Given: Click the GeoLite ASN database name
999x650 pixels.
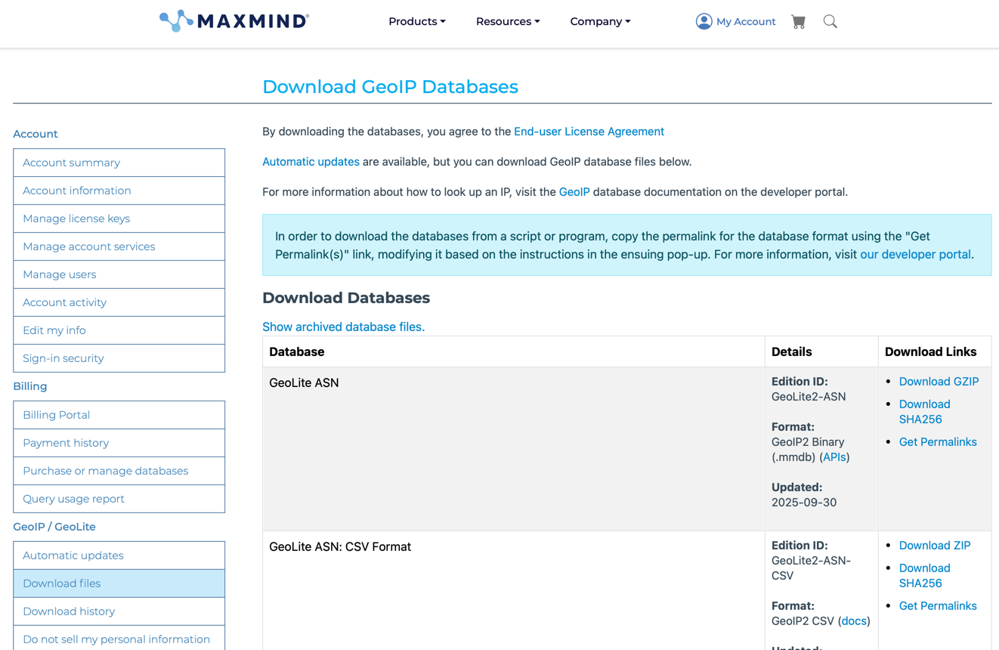Looking at the screenshot, I should (x=304, y=383).
